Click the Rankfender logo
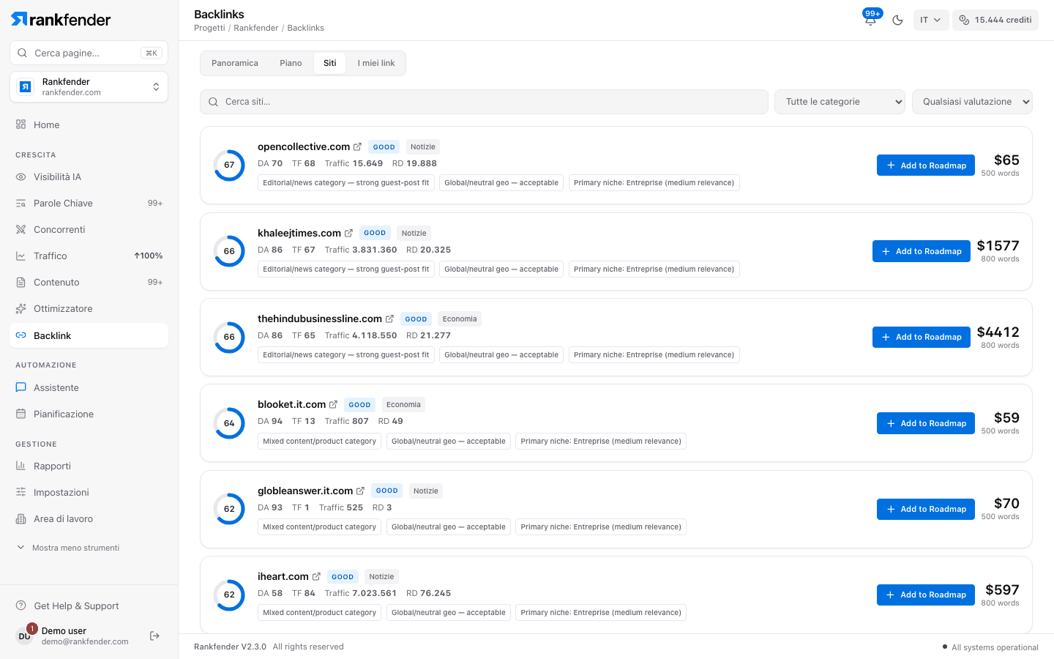1054x659 pixels. click(x=61, y=20)
